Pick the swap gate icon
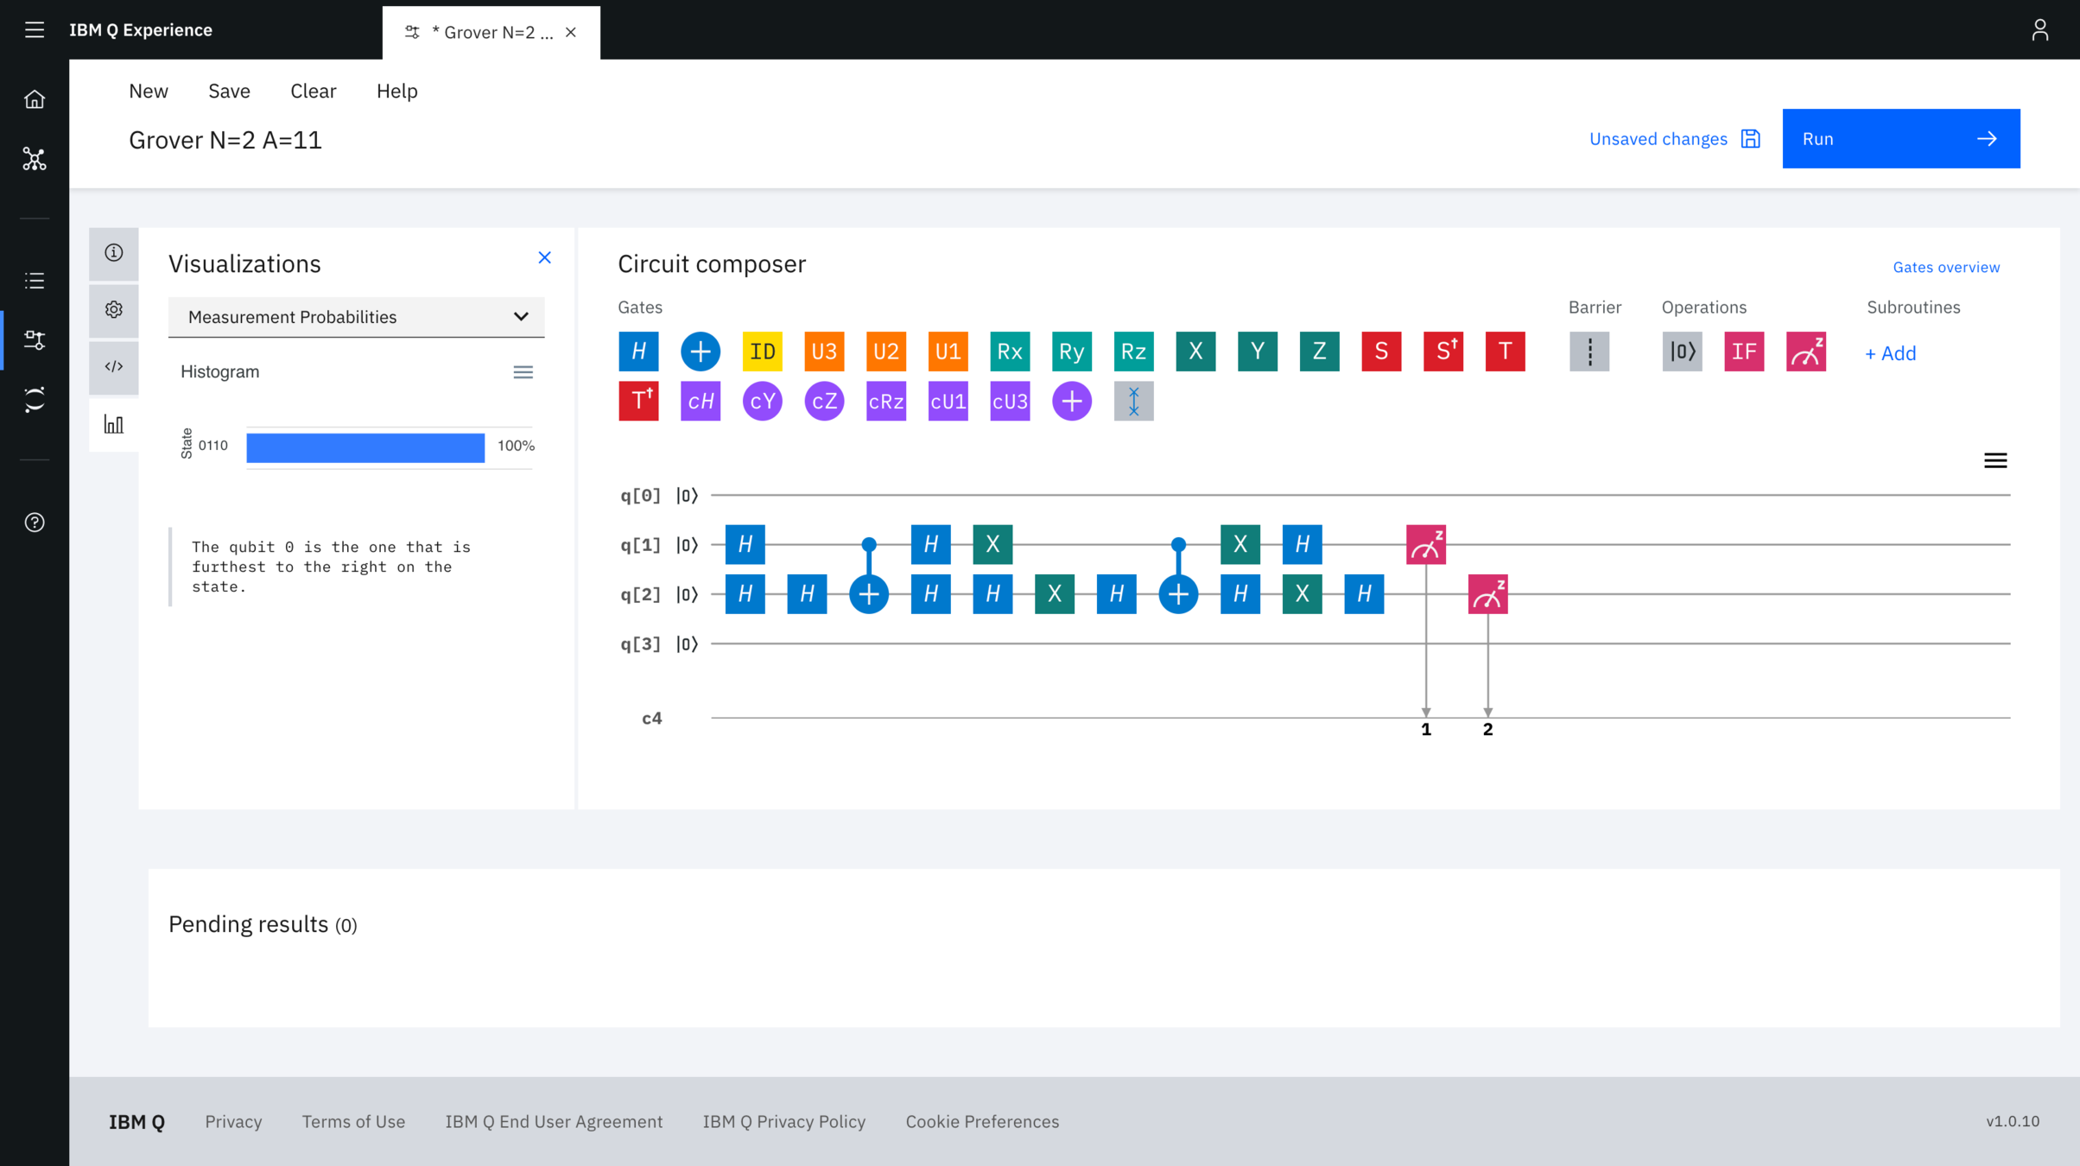 1133,402
